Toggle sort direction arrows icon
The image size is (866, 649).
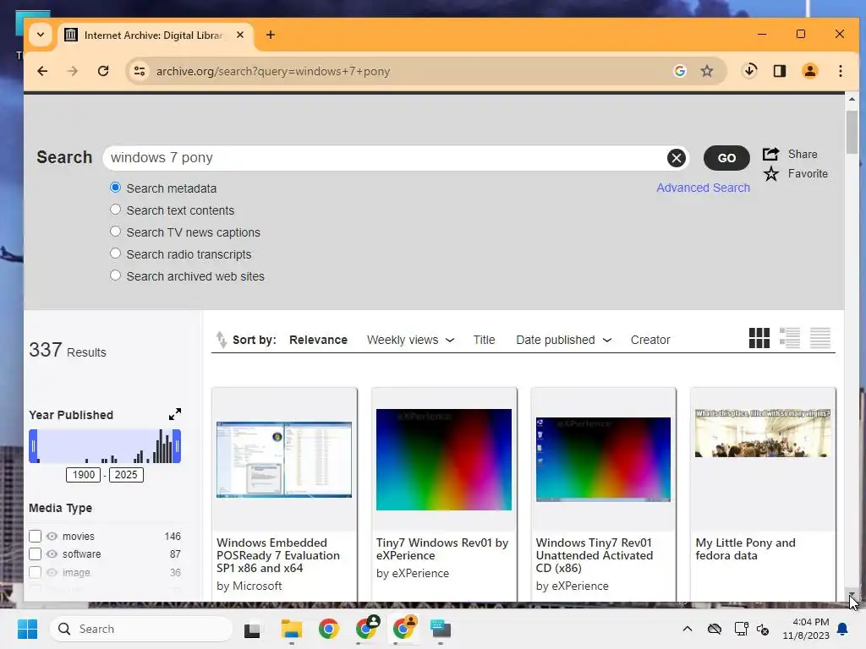pos(221,340)
